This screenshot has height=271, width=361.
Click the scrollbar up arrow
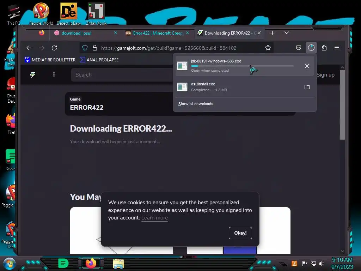tap(342, 67)
